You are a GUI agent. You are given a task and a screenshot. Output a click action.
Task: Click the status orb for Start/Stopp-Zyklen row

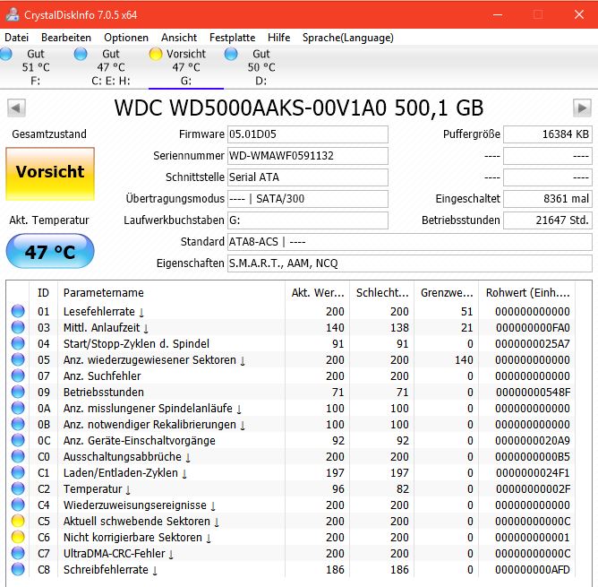[x=18, y=343]
